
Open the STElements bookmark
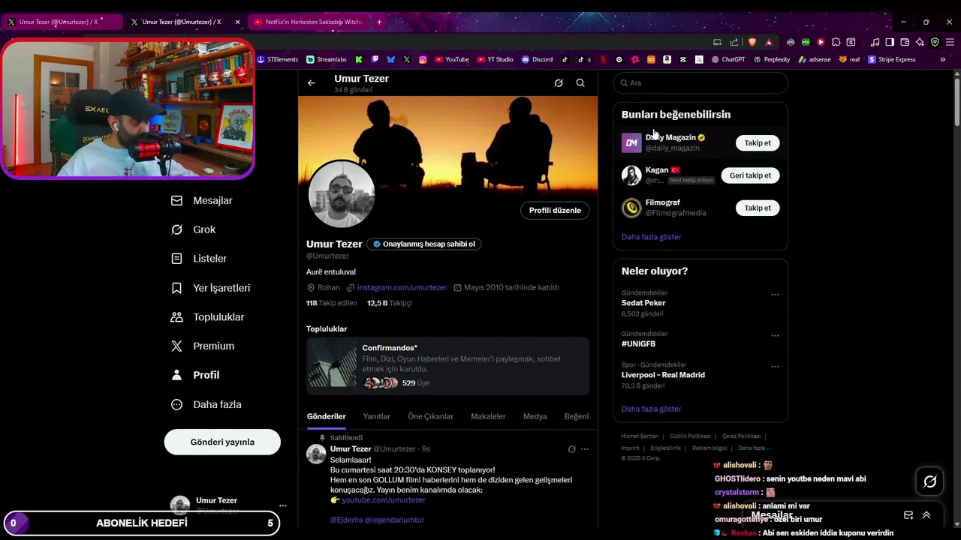pos(278,59)
